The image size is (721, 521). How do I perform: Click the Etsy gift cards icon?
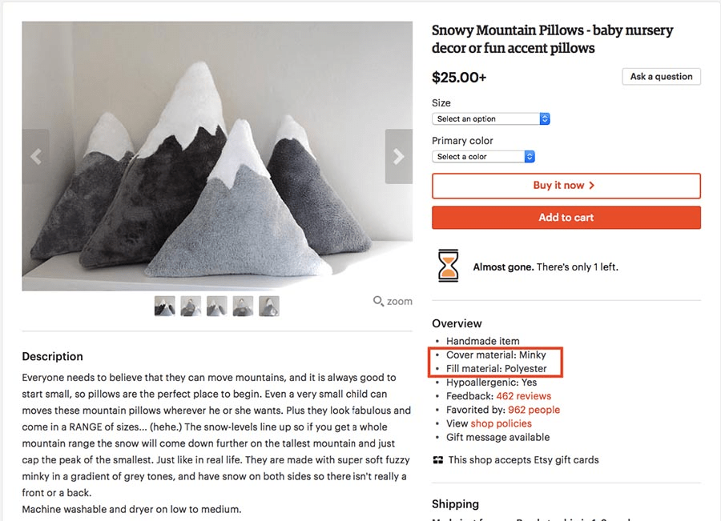tap(437, 460)
